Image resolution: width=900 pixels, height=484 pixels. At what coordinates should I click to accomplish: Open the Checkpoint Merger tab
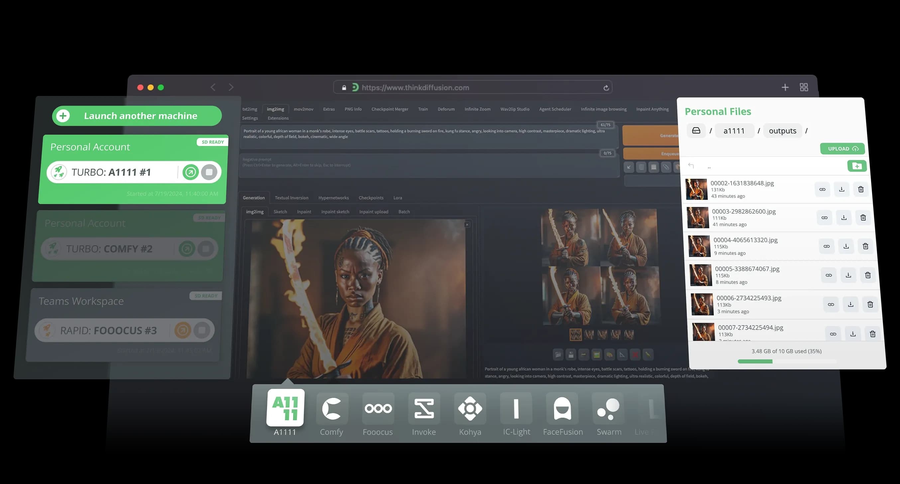click(x=390, y=109)
